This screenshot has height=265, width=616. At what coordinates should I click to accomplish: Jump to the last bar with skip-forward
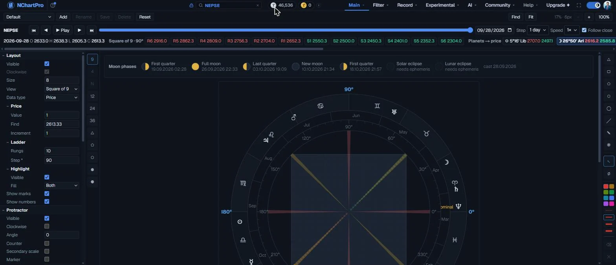coord(92,30)
